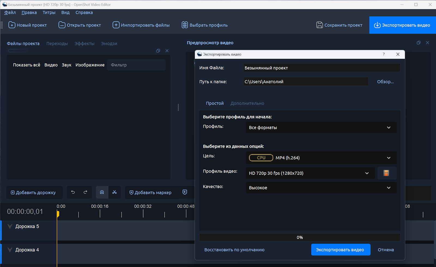Open the Справка menu

point(84,13)
